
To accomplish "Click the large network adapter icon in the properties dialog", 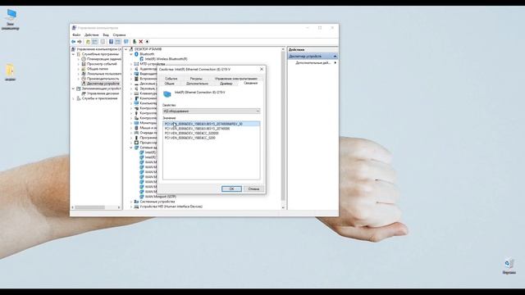I will point(167,94).
